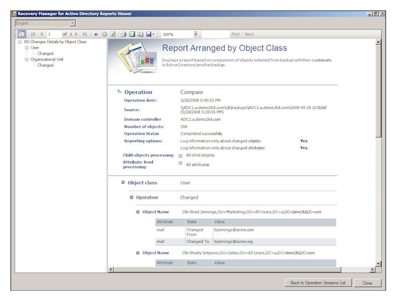Click the current page number field
This screenshot has height=301, width=397.
(x=54, y=34)
